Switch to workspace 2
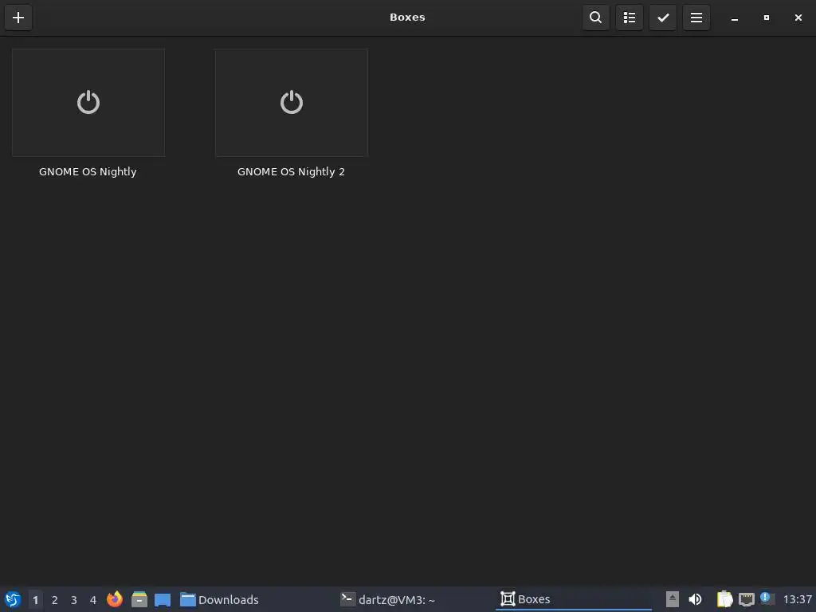The width and height of the screenshot is (816, 612). pos(55,600)
